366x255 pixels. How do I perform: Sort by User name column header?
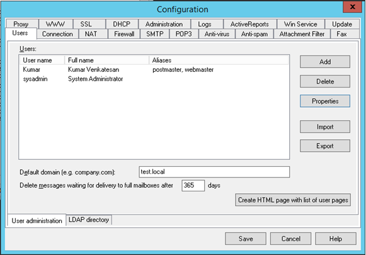(42, 60)
